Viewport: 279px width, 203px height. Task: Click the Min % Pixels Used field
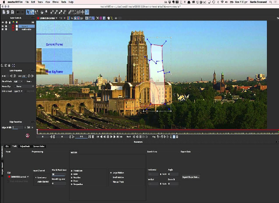tap(58, 174)
